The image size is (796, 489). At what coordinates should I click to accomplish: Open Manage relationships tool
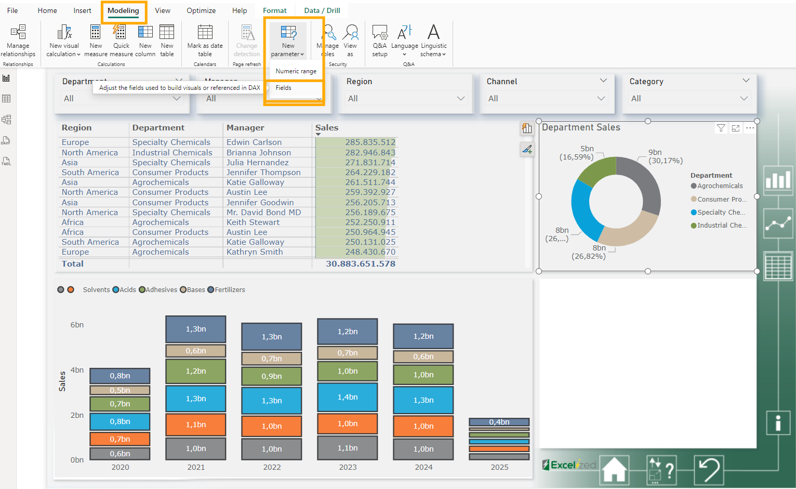click(x=18, y=41)
